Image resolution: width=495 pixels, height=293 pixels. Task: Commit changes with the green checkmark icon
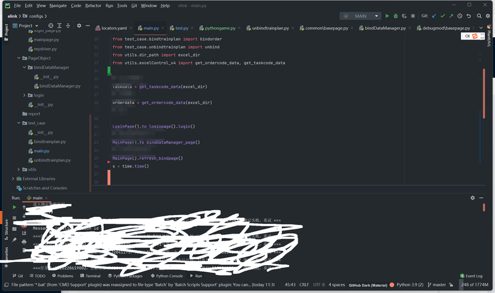[x=442, y=16]
